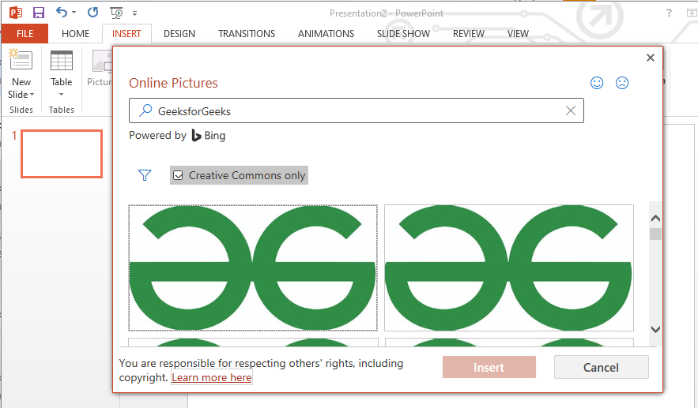This screenshot has width=698, height=408.
Task: Click the sad frown feedback icon
Action: click(x=622, y=83)
